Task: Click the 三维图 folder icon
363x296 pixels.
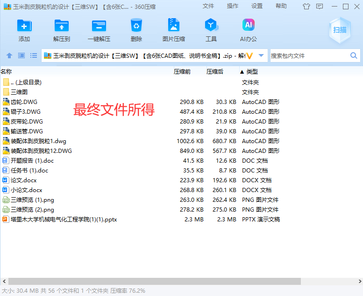Action: coord(6,92)
